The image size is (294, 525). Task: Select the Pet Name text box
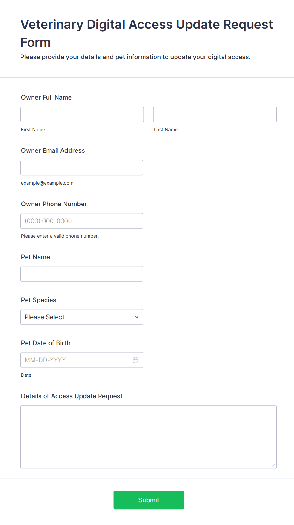point(82,274)
